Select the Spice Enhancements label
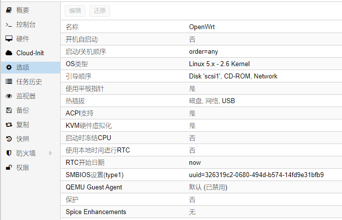The image size is (342, 220). (96, 212)
